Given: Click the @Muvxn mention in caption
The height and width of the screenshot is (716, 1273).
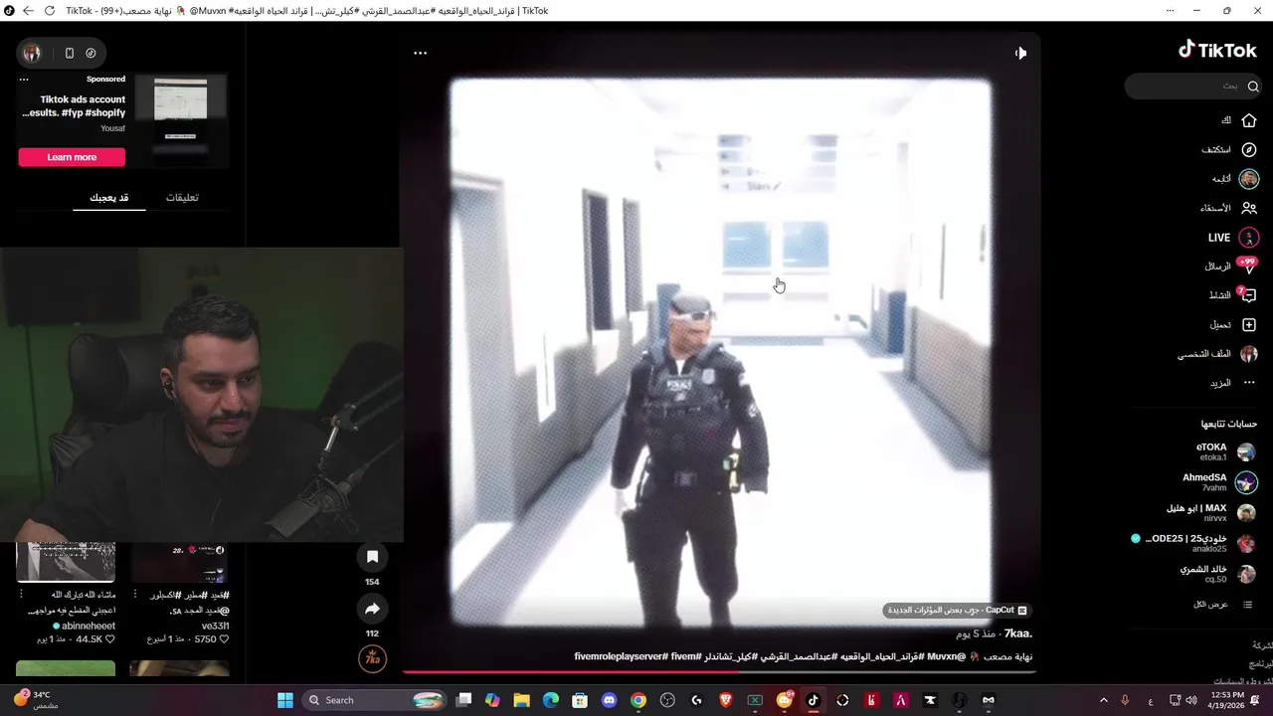Looking at the screenshot, I should 946,656.
